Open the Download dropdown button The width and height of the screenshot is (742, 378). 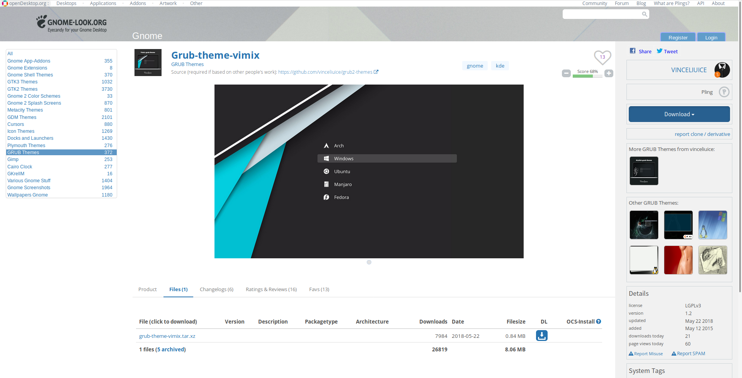(x=679, y=114)
